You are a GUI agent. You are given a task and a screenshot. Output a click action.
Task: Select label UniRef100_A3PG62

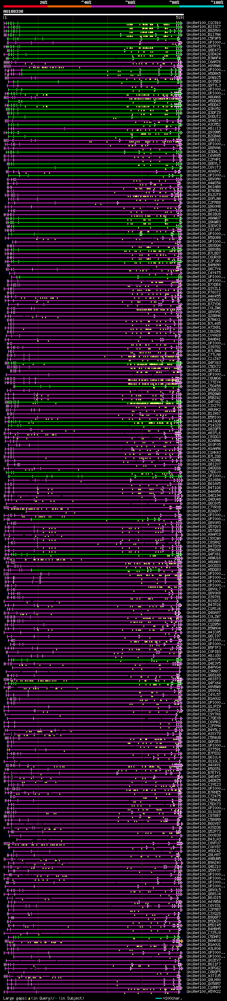click(204, 968)
